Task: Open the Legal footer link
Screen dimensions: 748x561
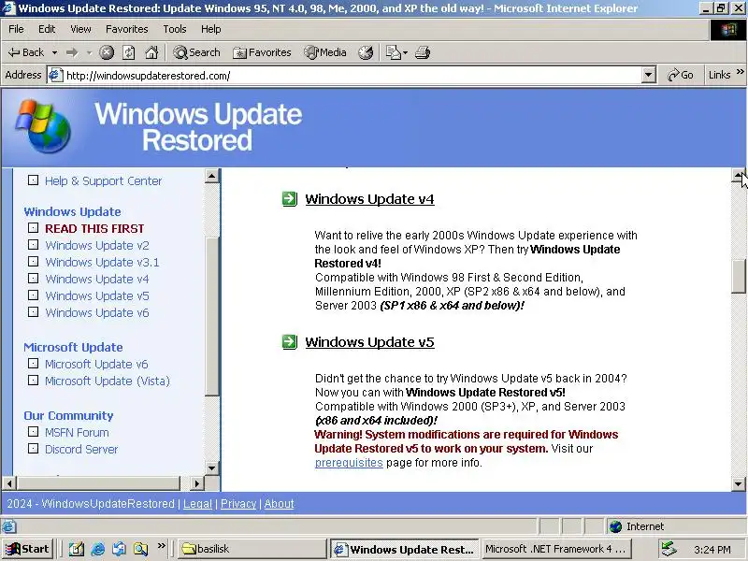Action: (x=197, y=504)
